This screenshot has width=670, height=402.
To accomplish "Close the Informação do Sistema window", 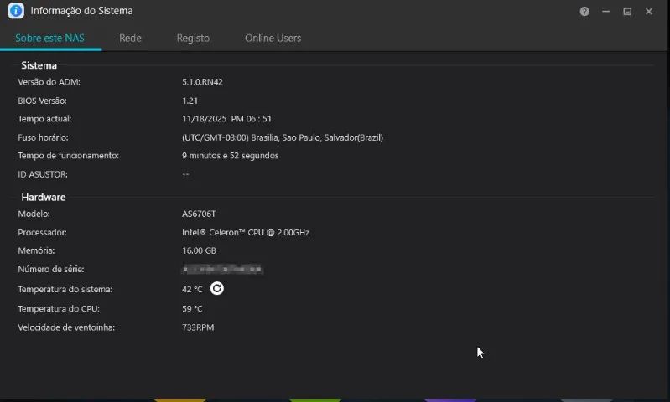I will 649,12.
